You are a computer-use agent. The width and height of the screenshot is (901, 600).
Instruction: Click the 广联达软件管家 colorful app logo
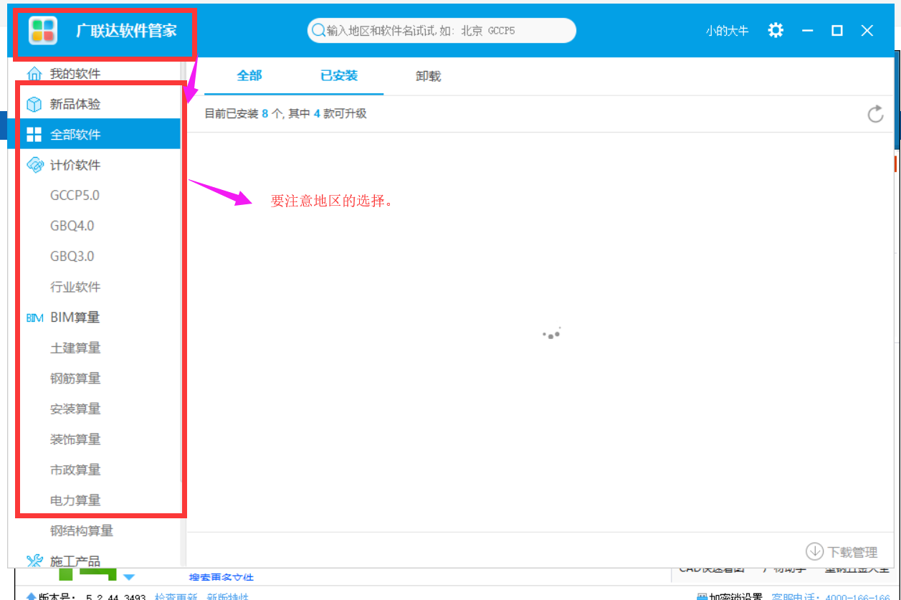pos(43,31)
